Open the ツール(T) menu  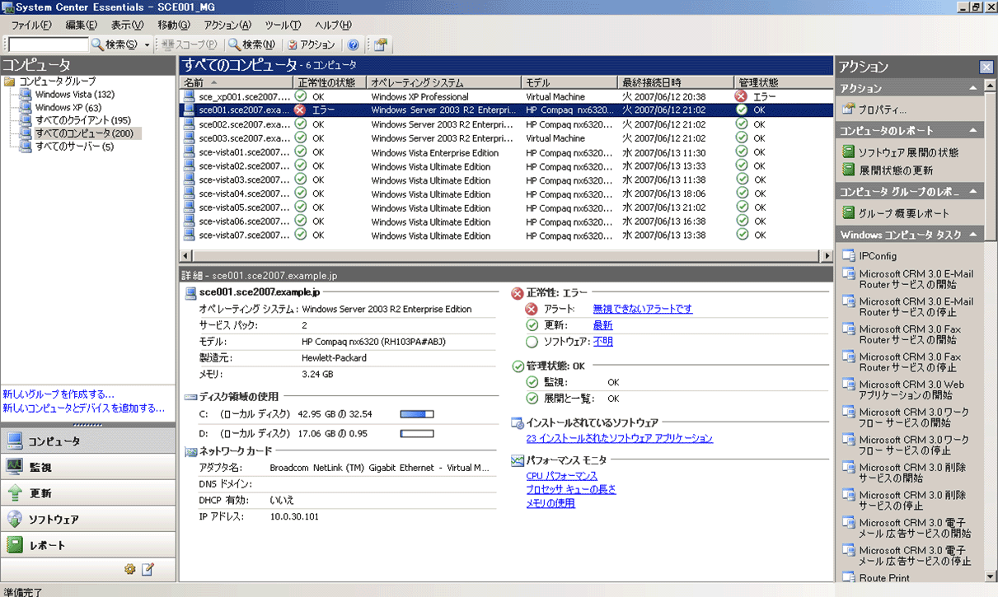[x=283, y=26]
